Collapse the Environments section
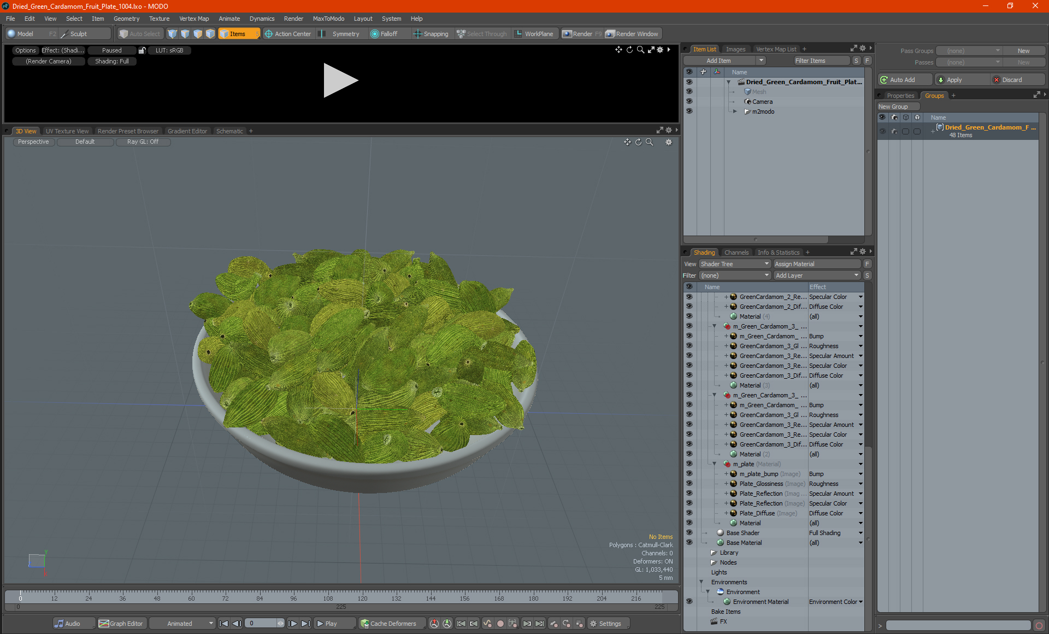Image resolution: width=1049 pixels, height=634 pixels. [x=701, y=582]
